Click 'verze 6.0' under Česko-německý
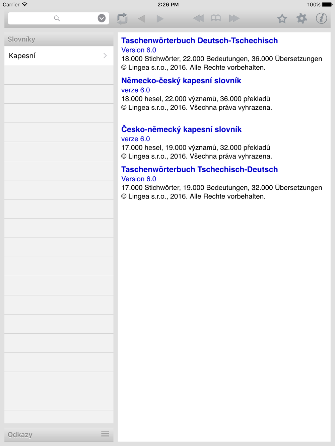 [x=136, y=139]
